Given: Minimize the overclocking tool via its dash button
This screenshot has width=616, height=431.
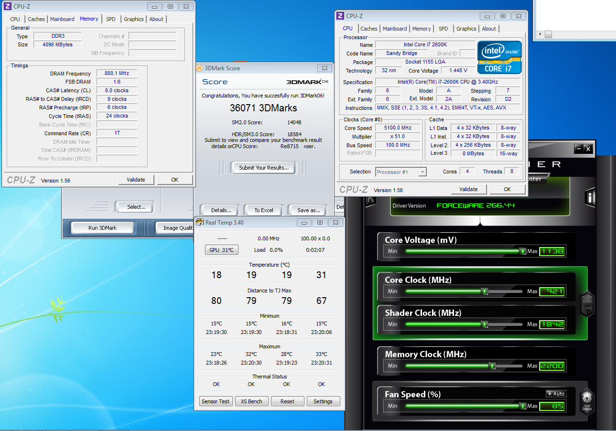Looking at the screenshot, I should (578, 149).
